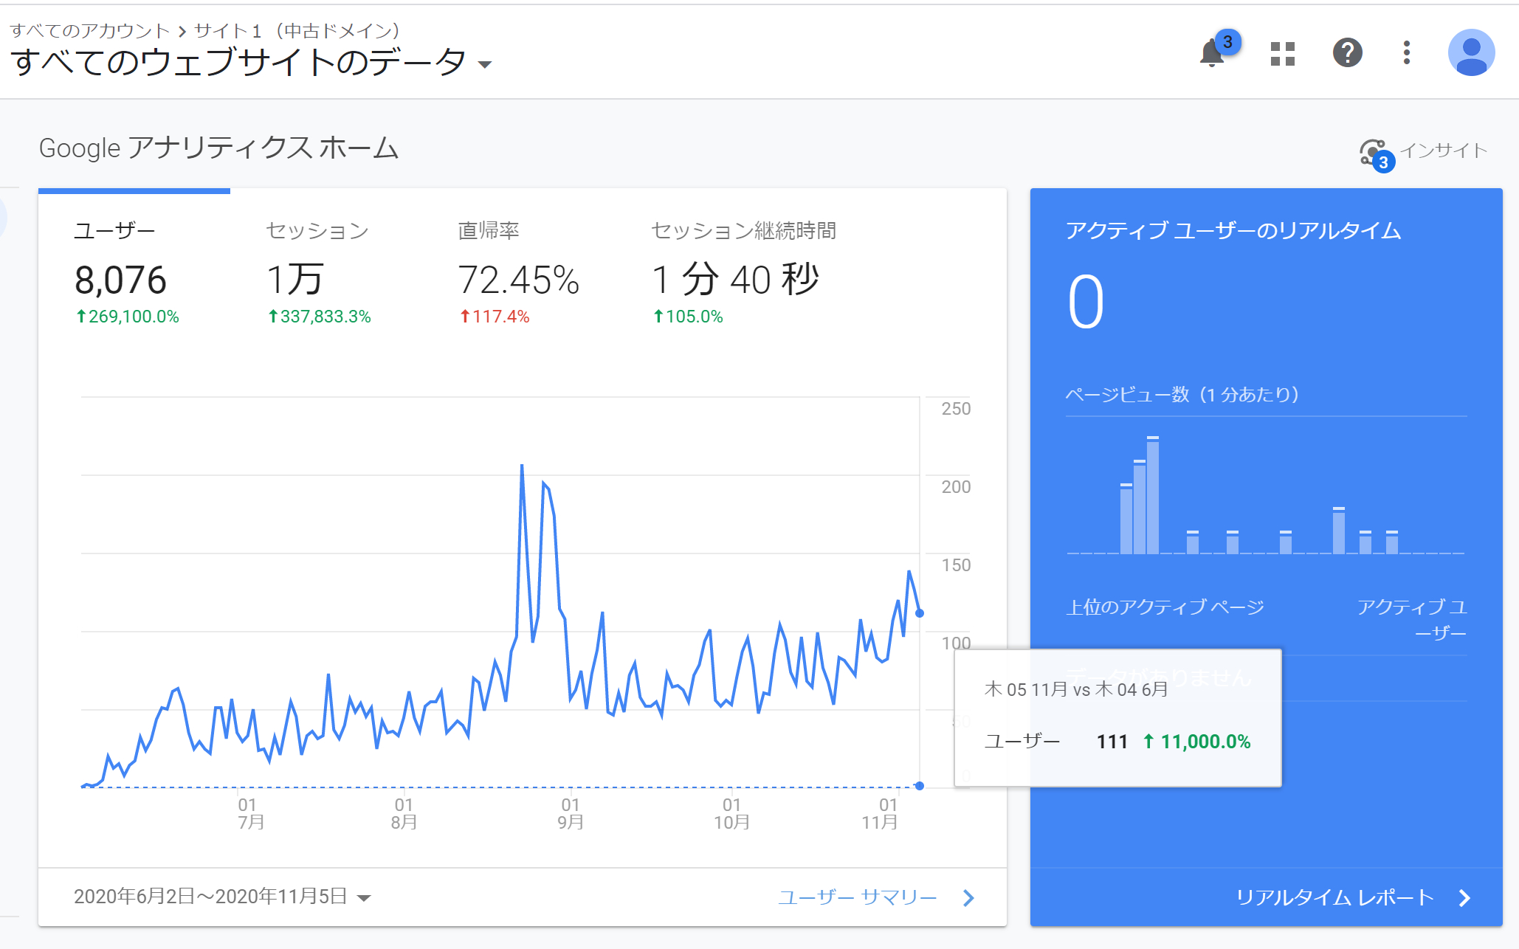Image resolution: width=1519 pixels, height=949 pixels.
Task: Open the ユーザー サマリー report link
Action: 859,897
